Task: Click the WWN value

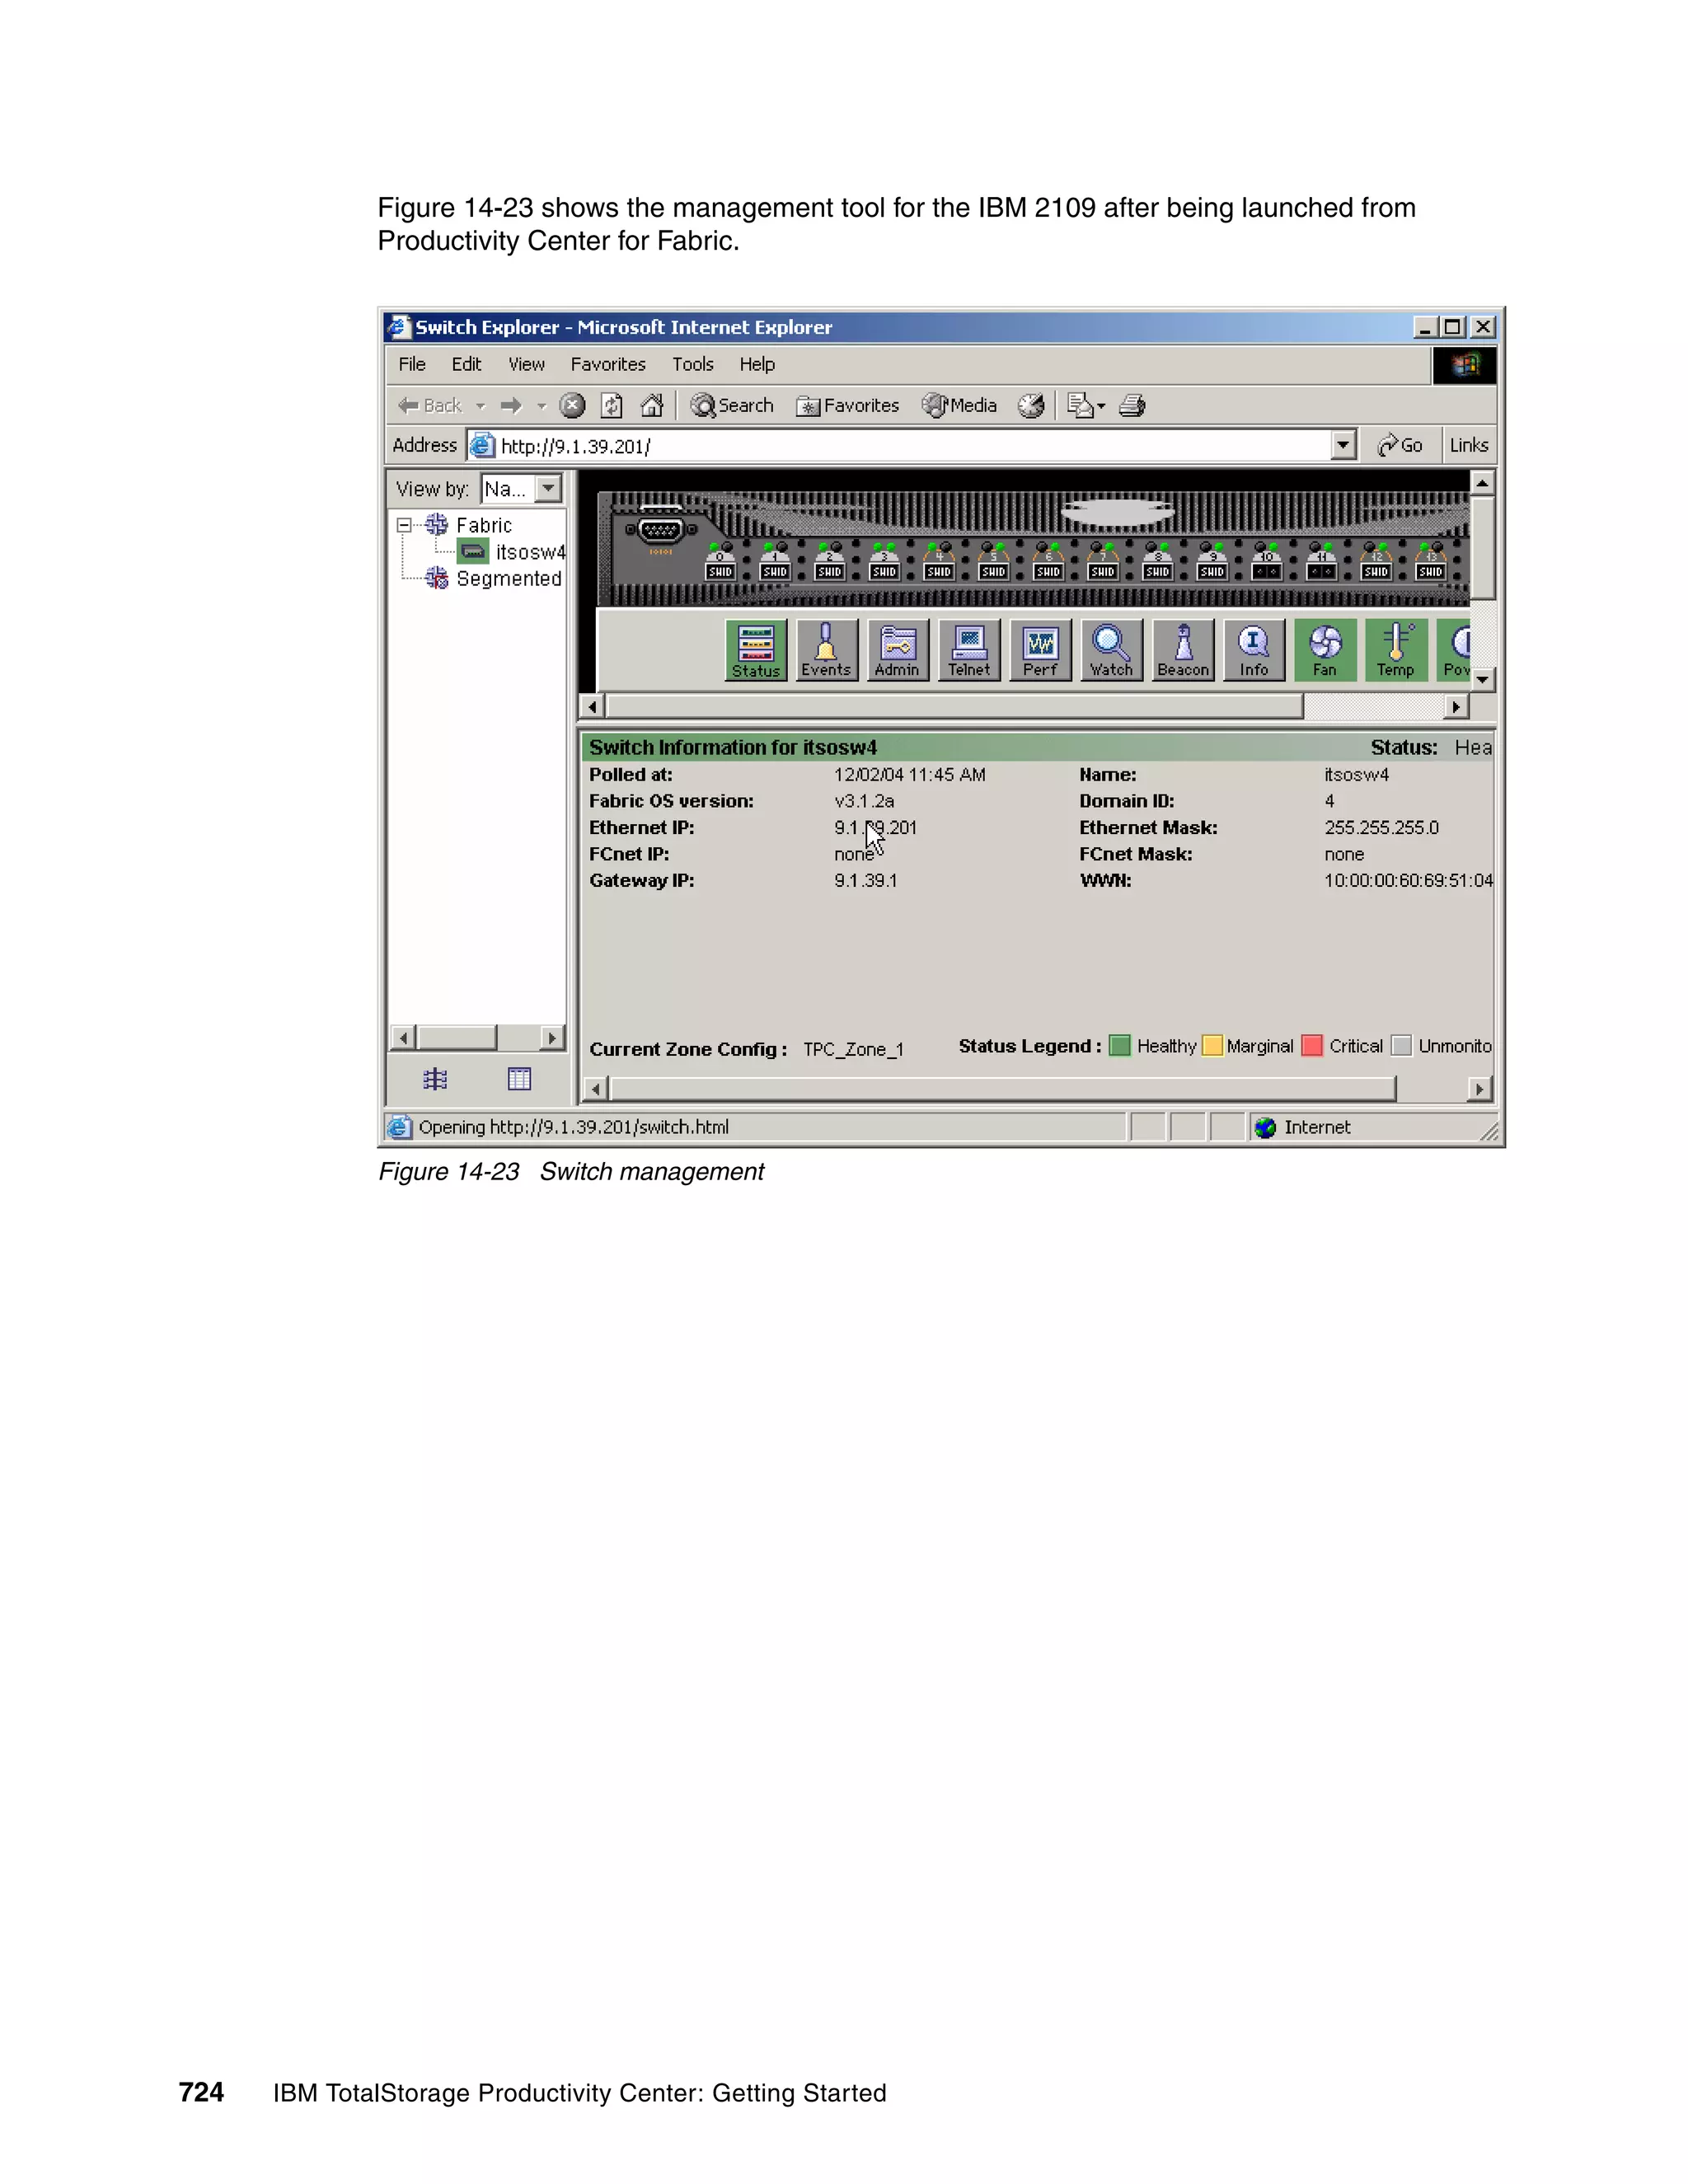Action: click(x=1408, y=880)
